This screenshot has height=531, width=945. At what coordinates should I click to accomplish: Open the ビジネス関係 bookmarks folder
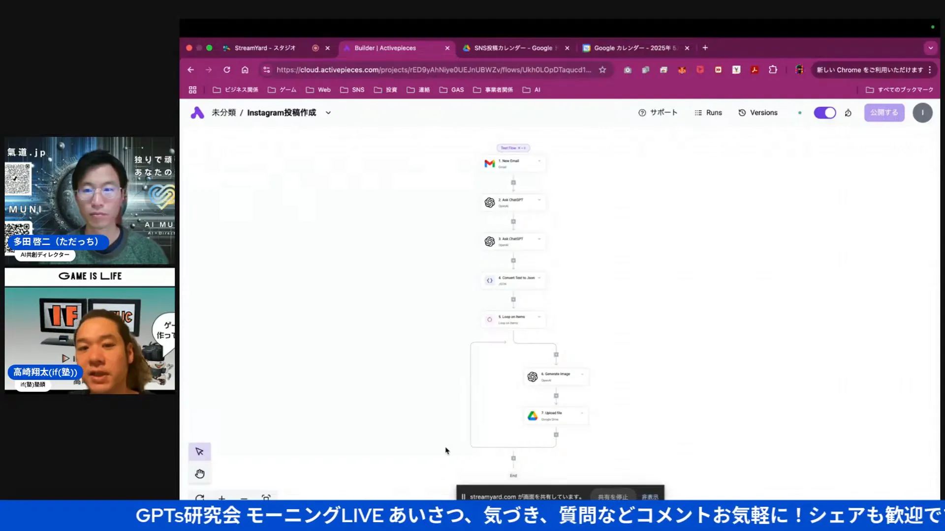coord(235,90)
